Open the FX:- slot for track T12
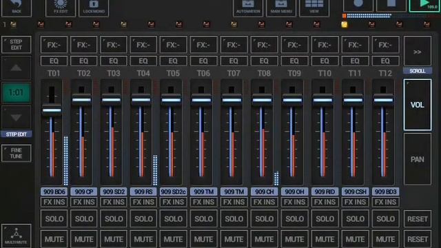The width and height of the screenshot is (441, 248). point(385,45)
